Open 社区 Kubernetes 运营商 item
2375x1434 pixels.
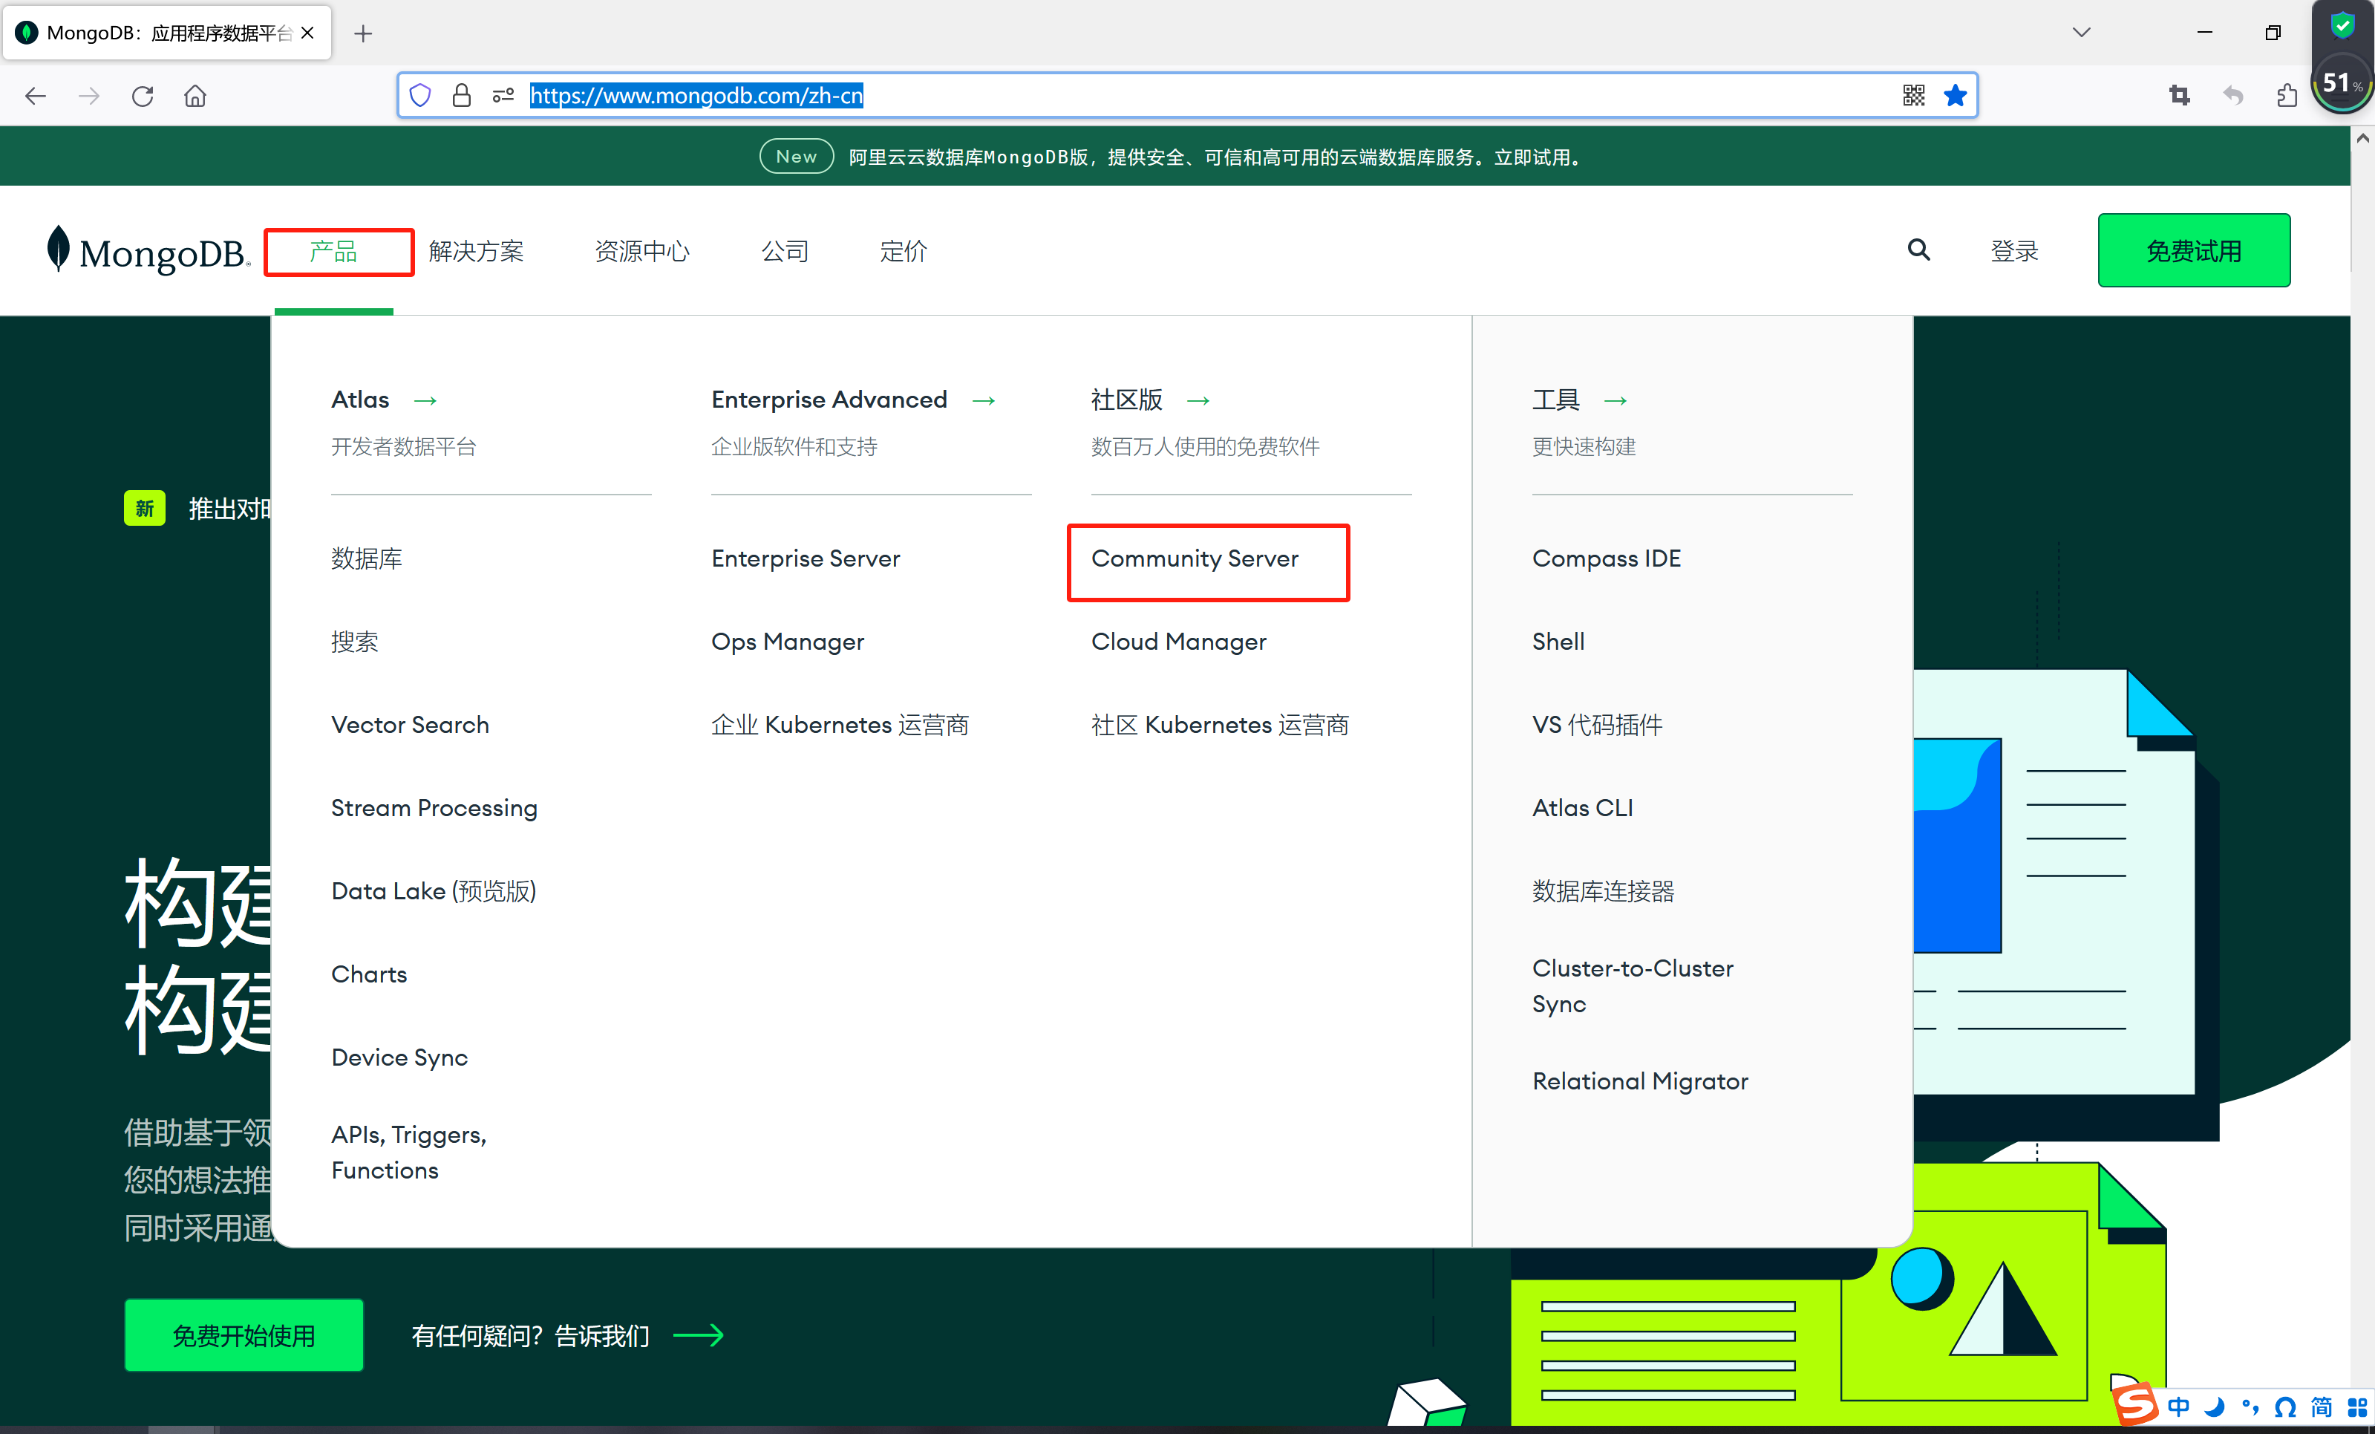1219,724
